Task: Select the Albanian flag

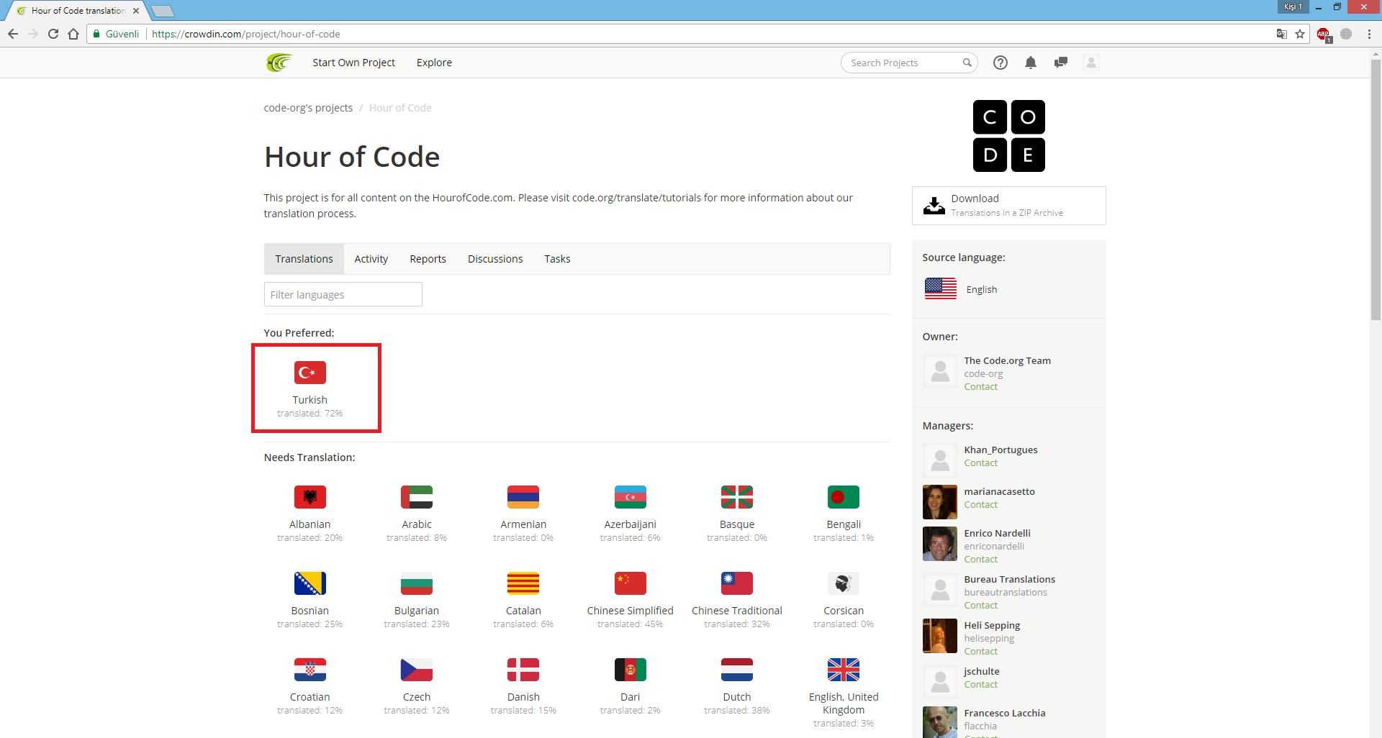Action: point(310,497)
